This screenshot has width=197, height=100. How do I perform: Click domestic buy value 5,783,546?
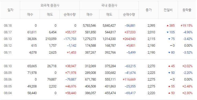tap(89, 26)
